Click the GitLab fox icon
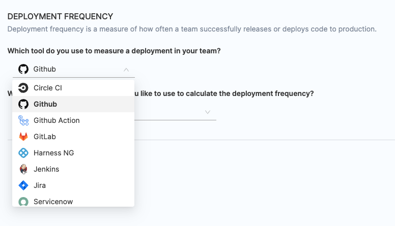This screenshot has height=226, width=395. pyautogui.click(x=23, y=137)
